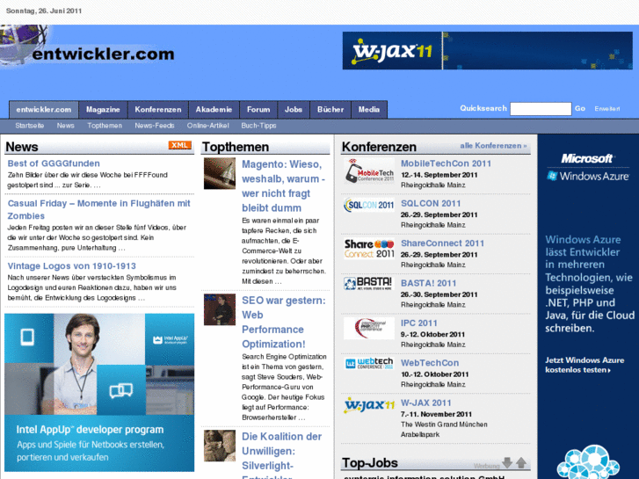Open the W-JAX 11 logo in Konferenzen list
The image size is (639, 479).
(369, 405)
